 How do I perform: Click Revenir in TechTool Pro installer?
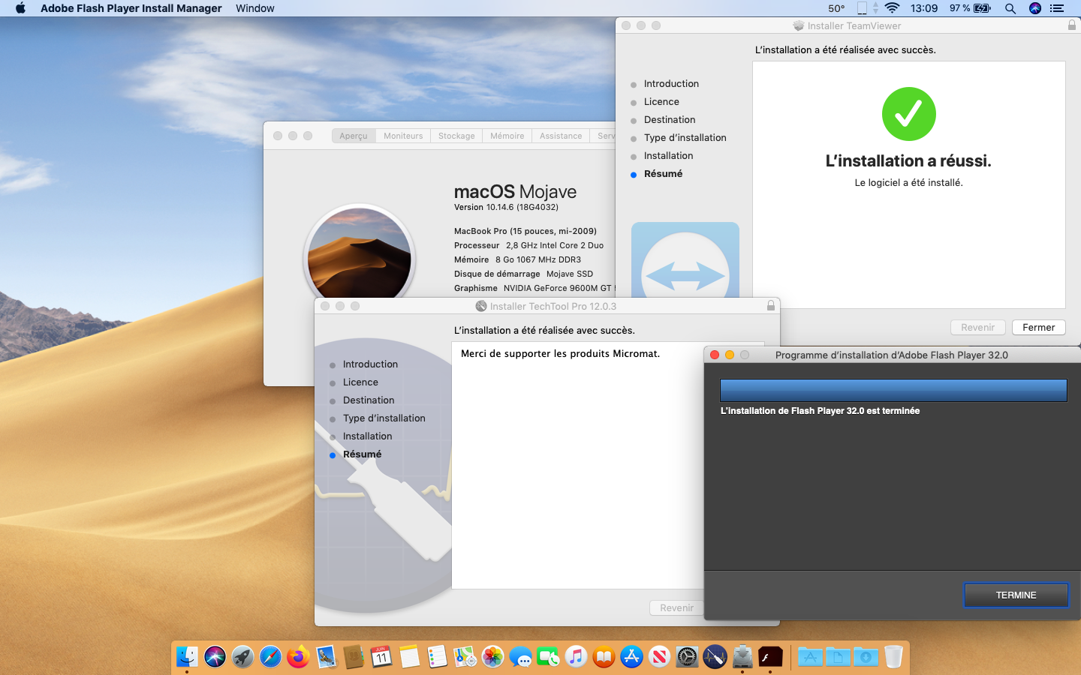click(x=676, y=608)
